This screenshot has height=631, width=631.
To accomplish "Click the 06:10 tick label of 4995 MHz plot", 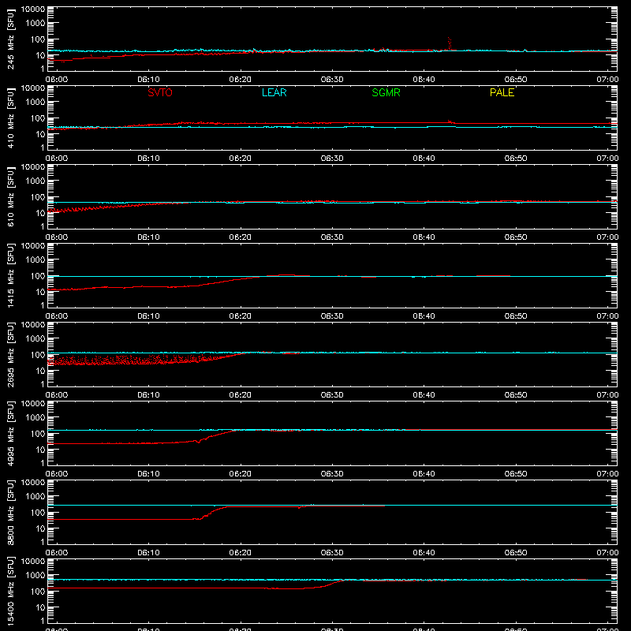I will (x=148, y=474).
